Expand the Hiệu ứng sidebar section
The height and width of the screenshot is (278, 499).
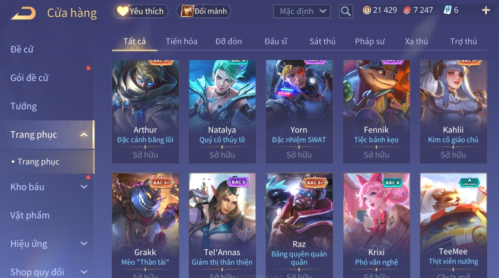point(84,243)
